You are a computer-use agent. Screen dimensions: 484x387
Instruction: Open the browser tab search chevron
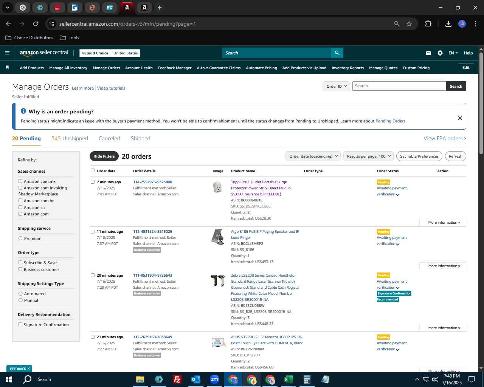[7, 8]
